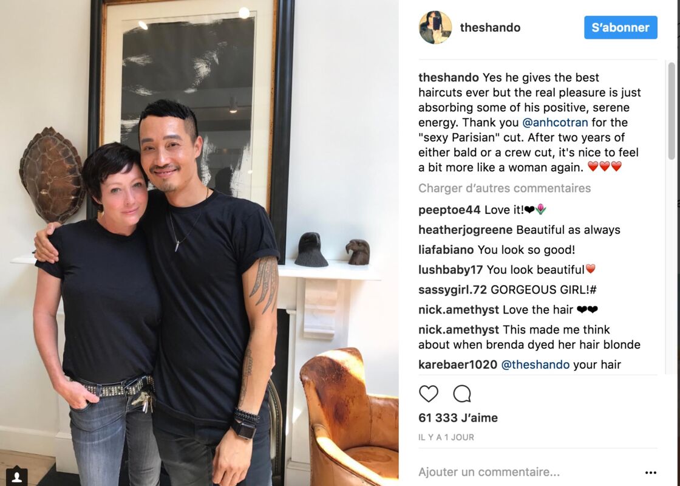The height and width of the screenshot is (486, 680).
Task: Open commenter liafabiano profile
Action: (x=446, y=250)
